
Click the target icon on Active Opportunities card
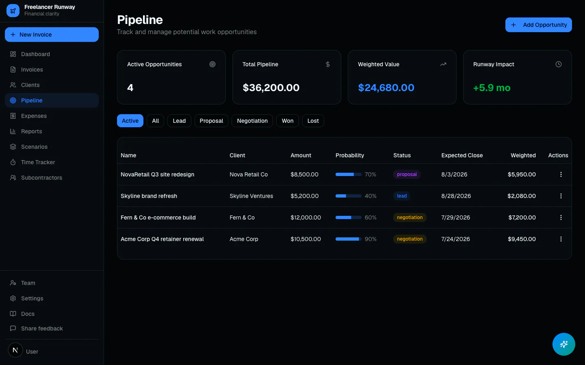212,64
